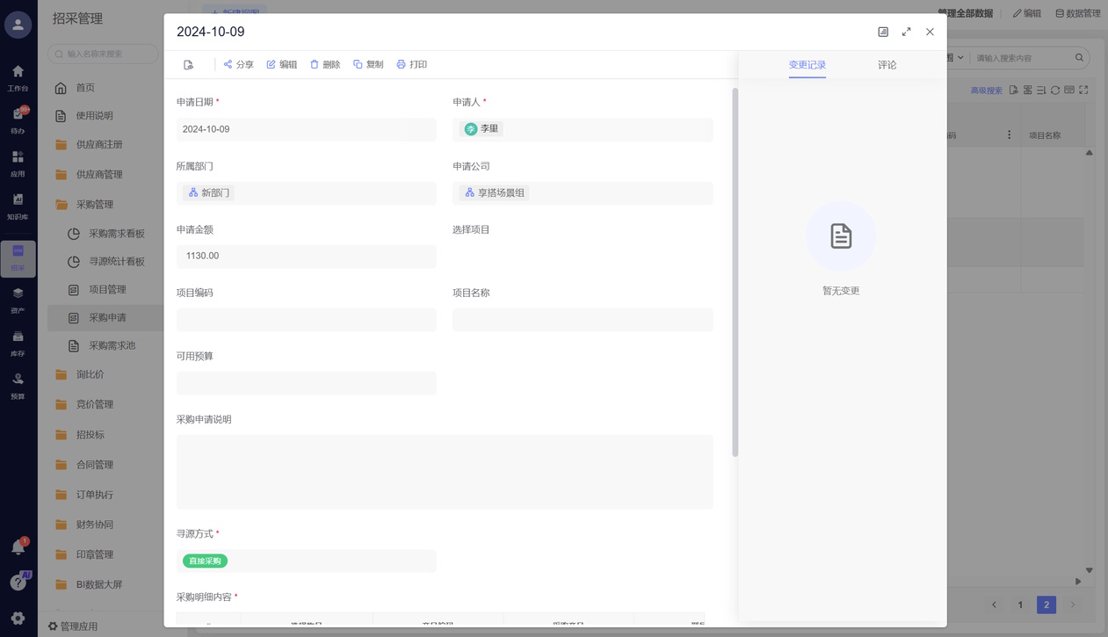The width and height of the screenshot is (1108, 637).
Task: Select the 变更记录 tab
Action: click(807, 65)
